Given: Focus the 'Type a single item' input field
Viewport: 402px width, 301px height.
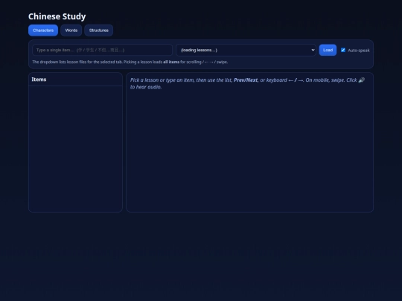Looking at the screenshot, I should point(102,50).
